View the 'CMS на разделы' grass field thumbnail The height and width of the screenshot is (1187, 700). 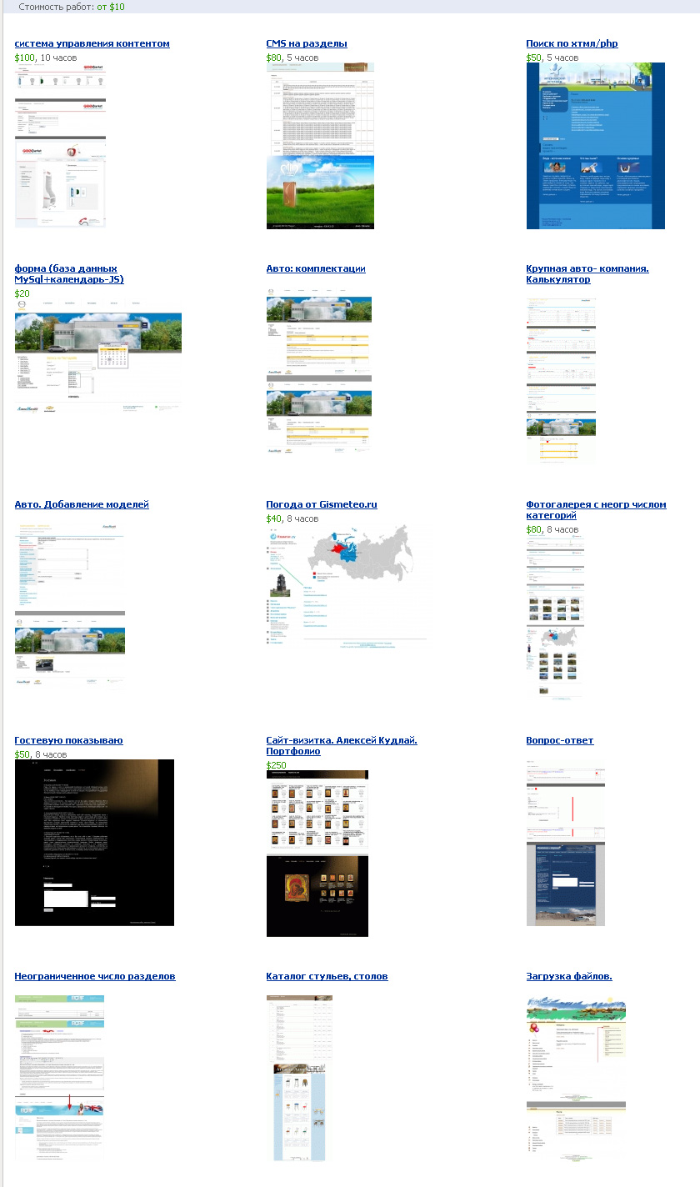(x=320, y=145)
